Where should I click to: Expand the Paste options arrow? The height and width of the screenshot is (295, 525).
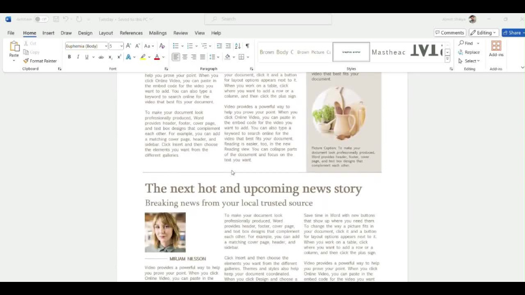14,60
